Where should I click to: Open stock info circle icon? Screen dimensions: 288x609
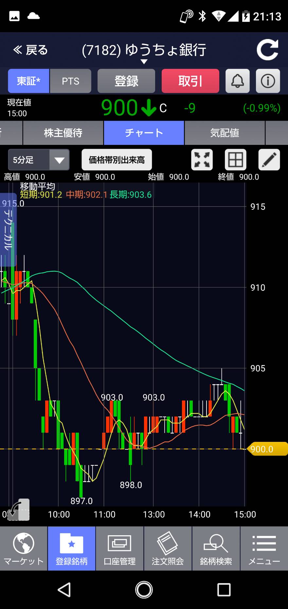[268, 81]
